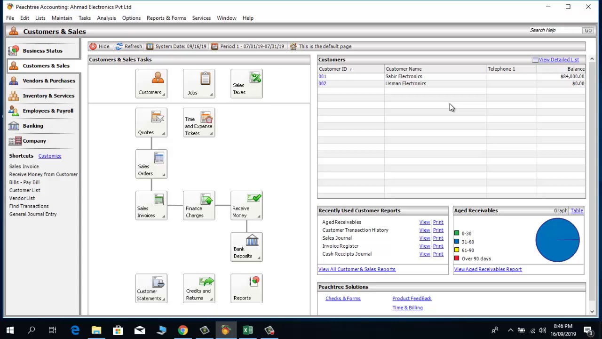602x339 pixels.
Task: Go to Employees & Payroll navigation page
Action: 42,111
